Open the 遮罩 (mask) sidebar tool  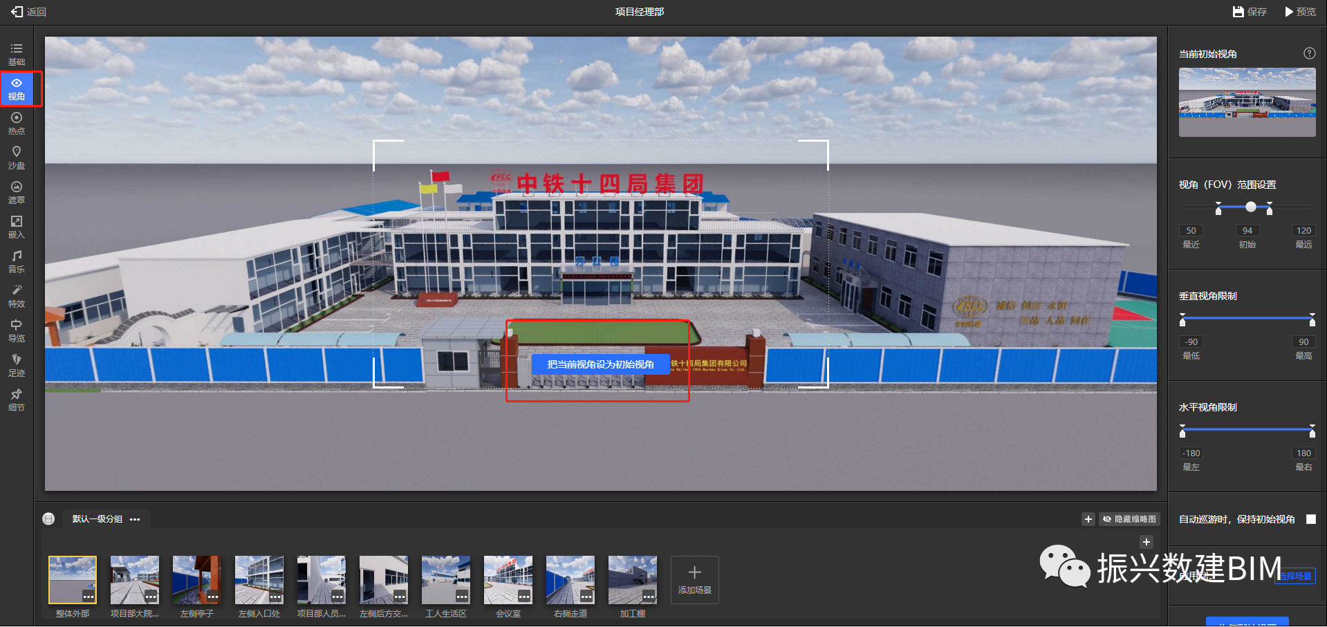pyautogui.click(x=17, y=192)
